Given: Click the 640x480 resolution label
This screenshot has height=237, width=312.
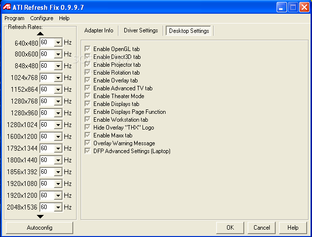Looking at the screenshot, I should (26, 43).
